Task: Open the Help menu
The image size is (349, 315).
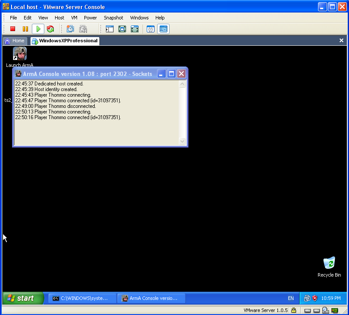Action: [160, 18]
